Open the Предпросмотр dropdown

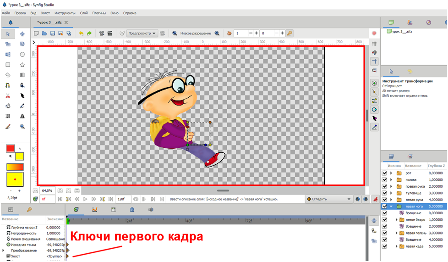(x=142, y=33)
